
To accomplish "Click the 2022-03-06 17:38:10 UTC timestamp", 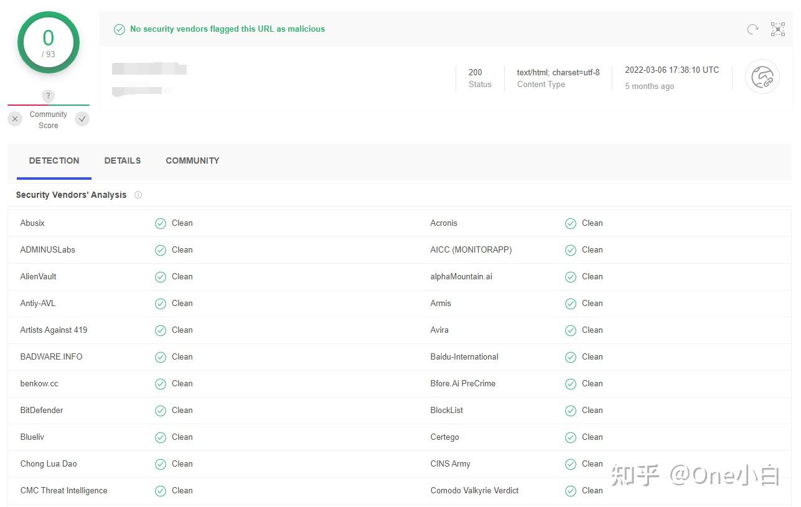I will (x=672, y=70).
